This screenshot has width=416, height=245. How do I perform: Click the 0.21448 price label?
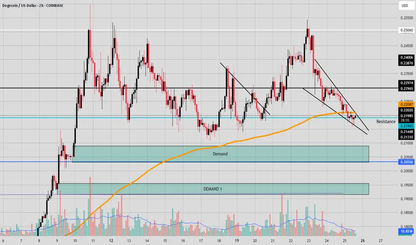(406, 132)
